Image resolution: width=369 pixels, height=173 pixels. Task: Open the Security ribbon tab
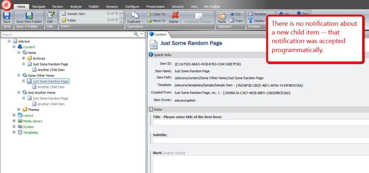[x=178, y=7]
